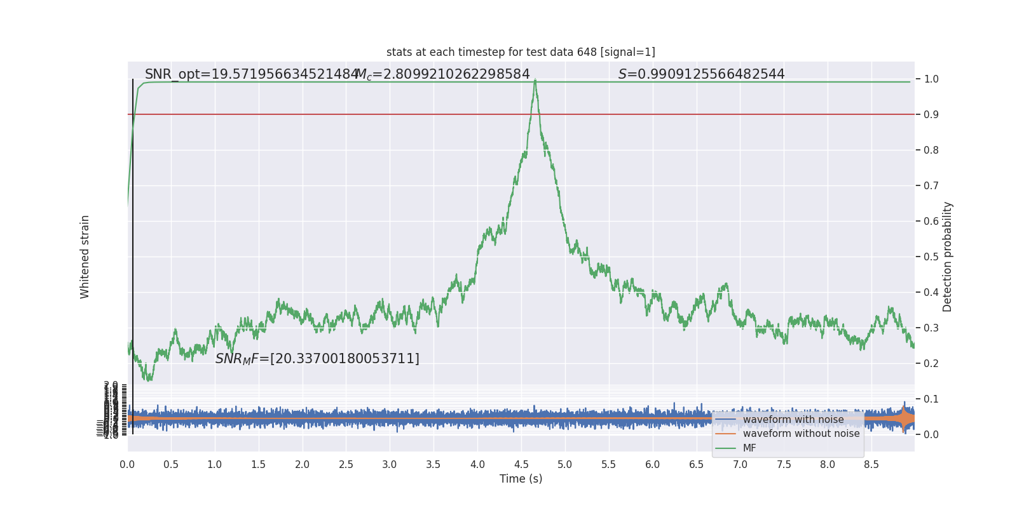Click the 'Whitened strain' axis label
The width and height of the screenshot is (1017, 508).
pos(85,257)
